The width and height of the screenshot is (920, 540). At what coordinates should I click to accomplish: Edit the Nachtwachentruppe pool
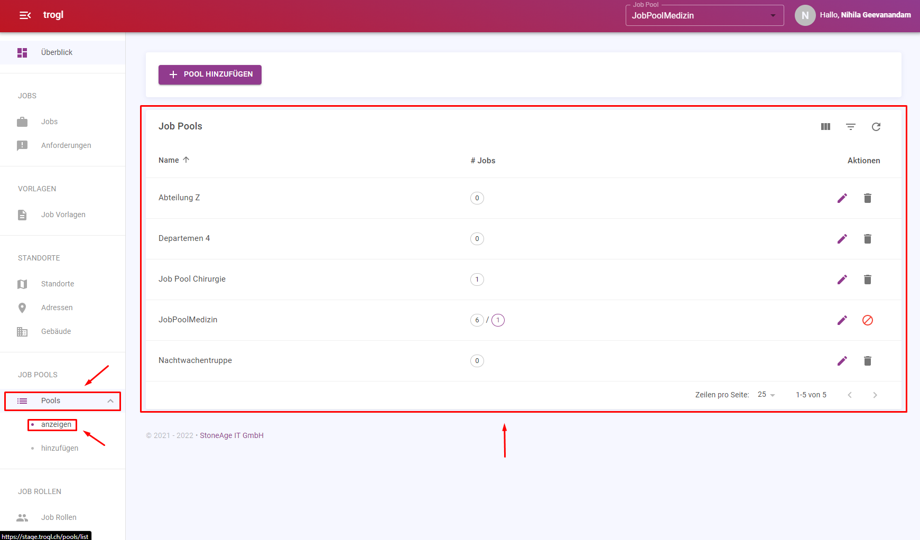(842, 361)
